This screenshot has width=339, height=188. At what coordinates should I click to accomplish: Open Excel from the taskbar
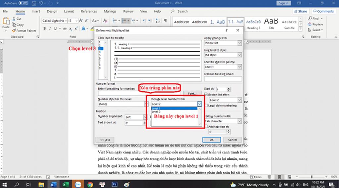click(x=66, y=185)
